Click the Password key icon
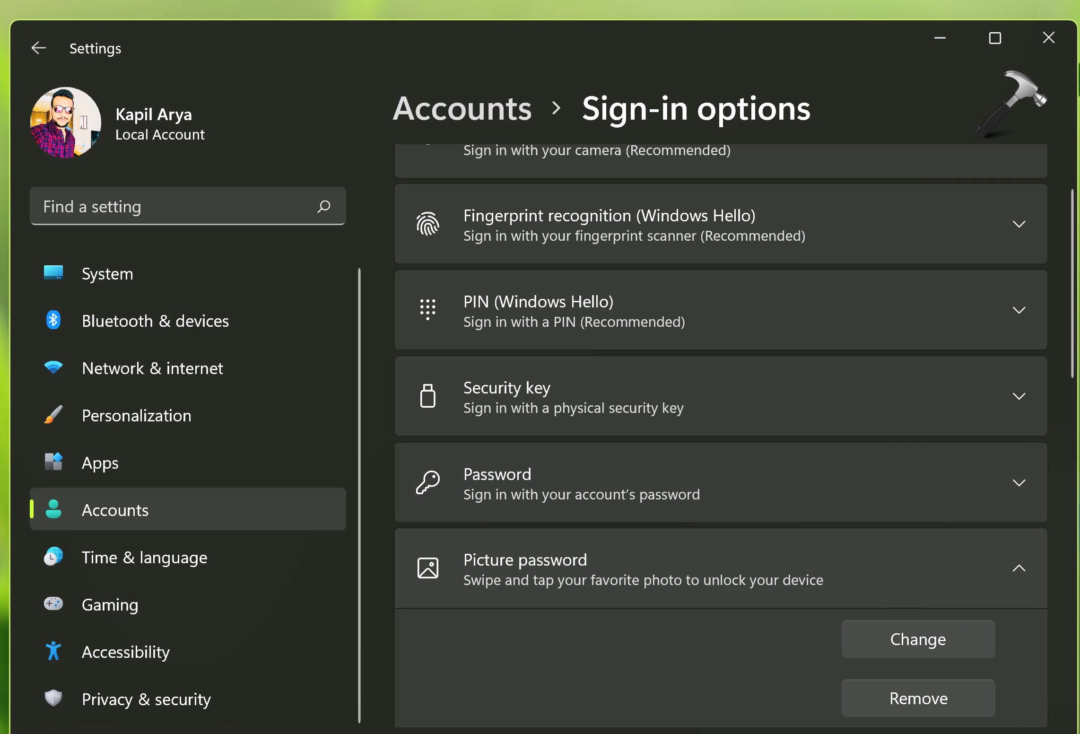The width and height of the screenshot is (1080, 734). 427,482
